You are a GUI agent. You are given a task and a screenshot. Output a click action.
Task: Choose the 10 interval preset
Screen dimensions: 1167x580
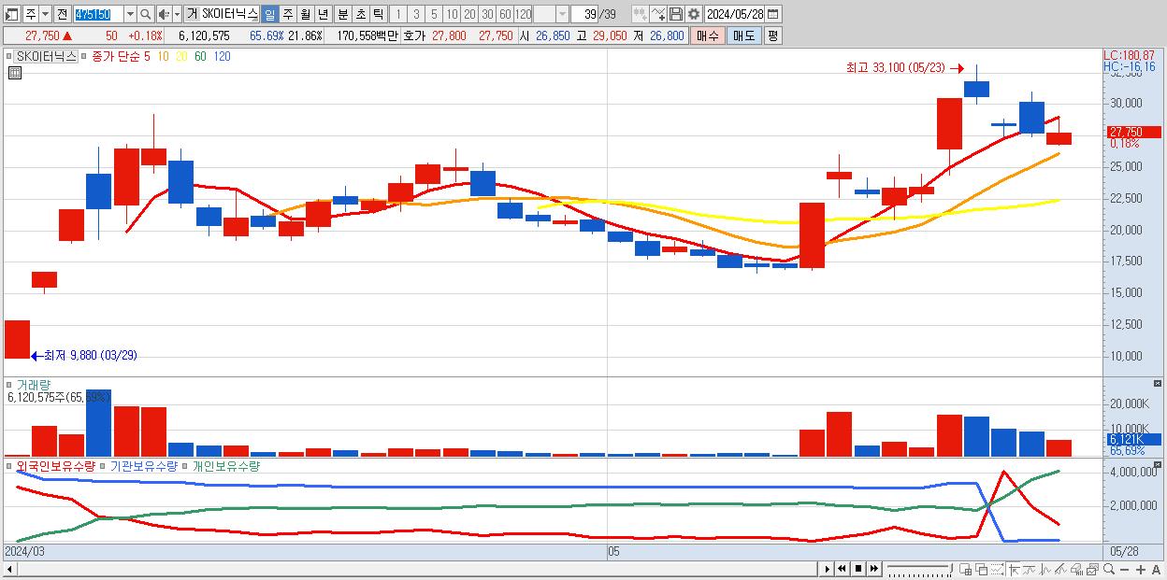(x=452, y=14)
